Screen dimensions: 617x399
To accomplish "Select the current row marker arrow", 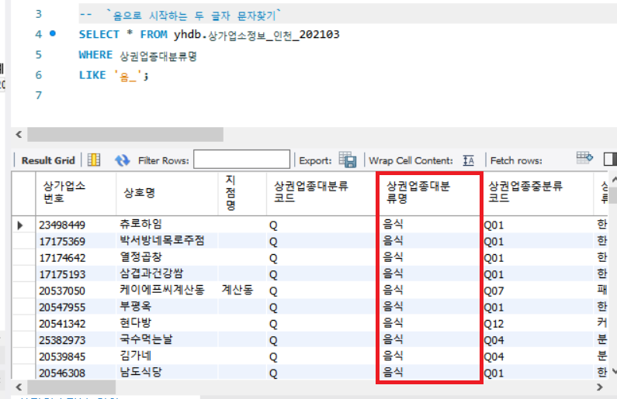I will [x=20, y=225].
